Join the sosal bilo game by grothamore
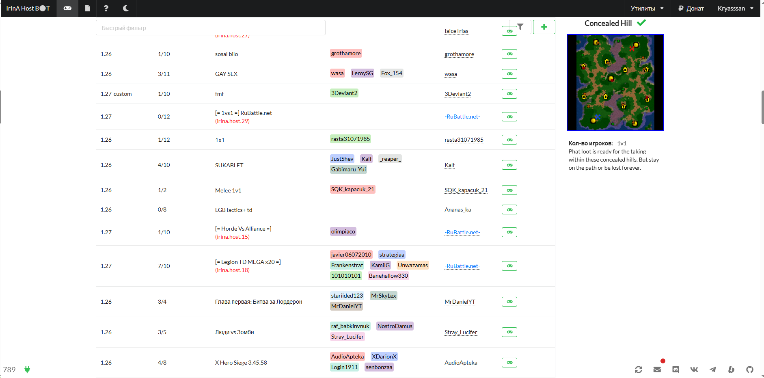This screenshot has height=378, width=764. coord(509,54)
